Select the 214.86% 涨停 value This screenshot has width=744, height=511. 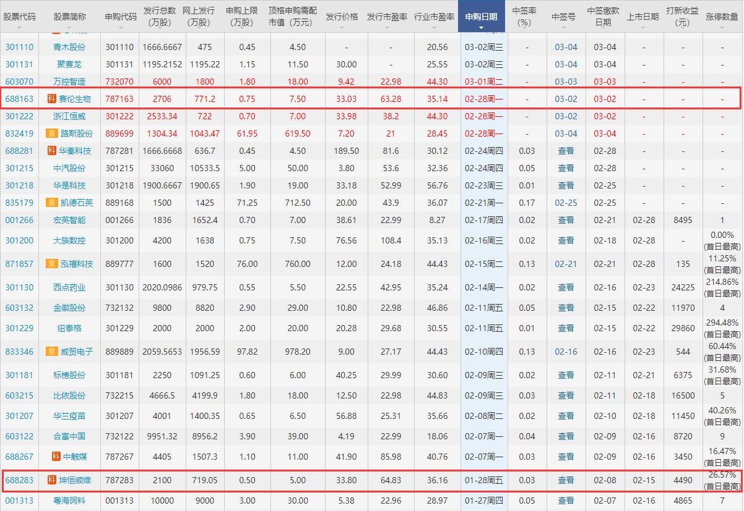722,282
